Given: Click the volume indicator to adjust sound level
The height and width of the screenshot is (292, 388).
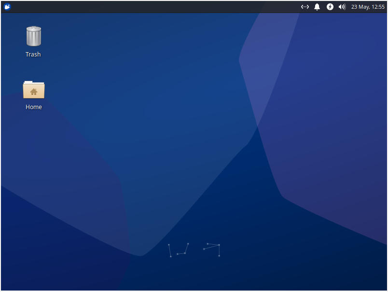Looking at the screenshot, I should click(x=342, y=7).
